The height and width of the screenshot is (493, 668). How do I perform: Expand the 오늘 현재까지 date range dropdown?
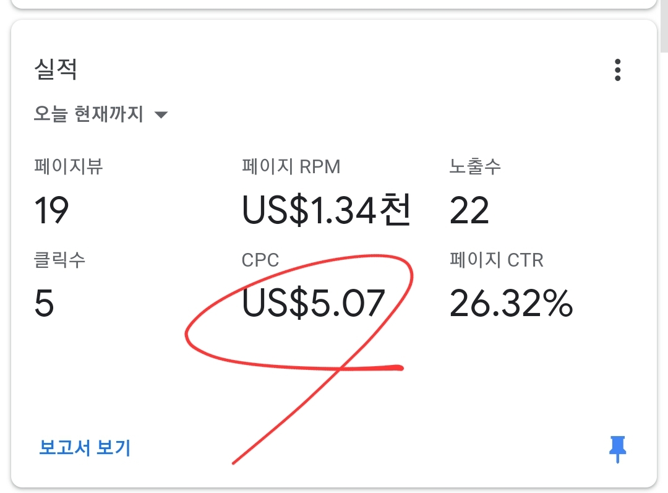101,114
